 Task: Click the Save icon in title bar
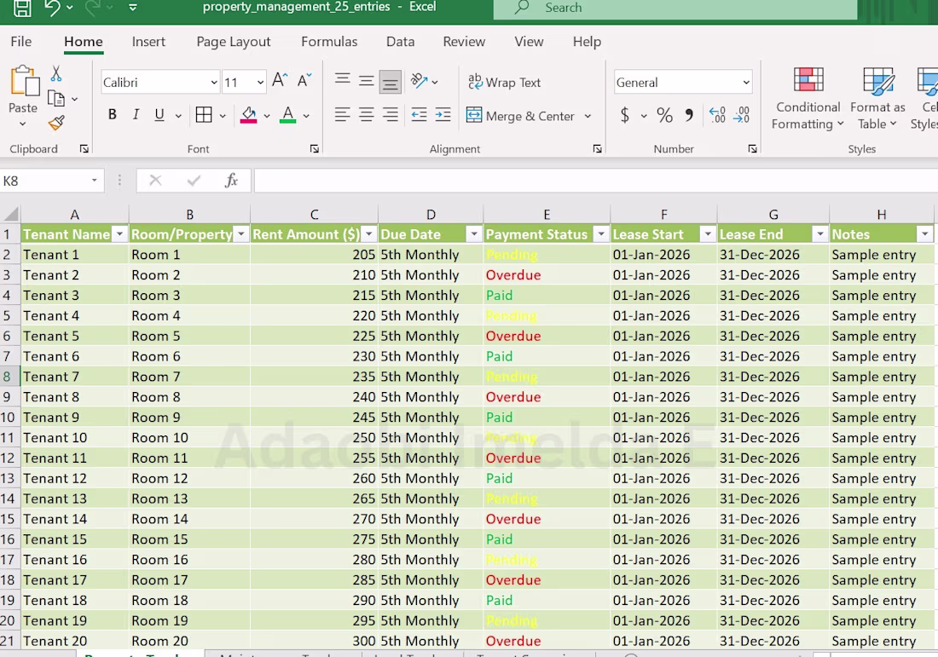[22, 8]
